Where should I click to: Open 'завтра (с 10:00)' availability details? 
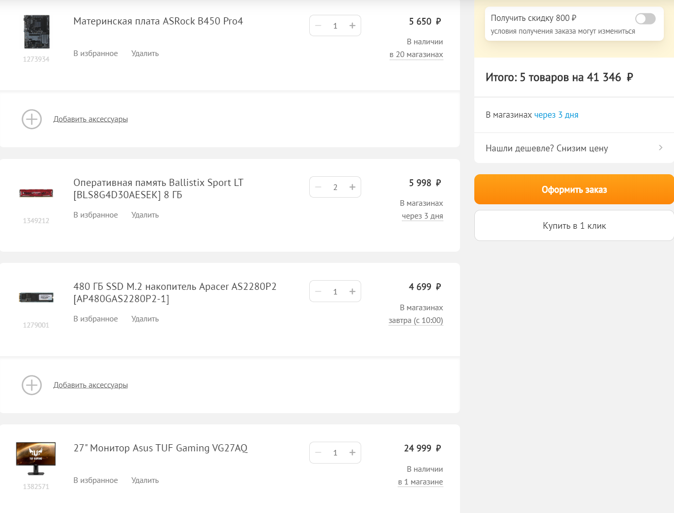[416, 320]
